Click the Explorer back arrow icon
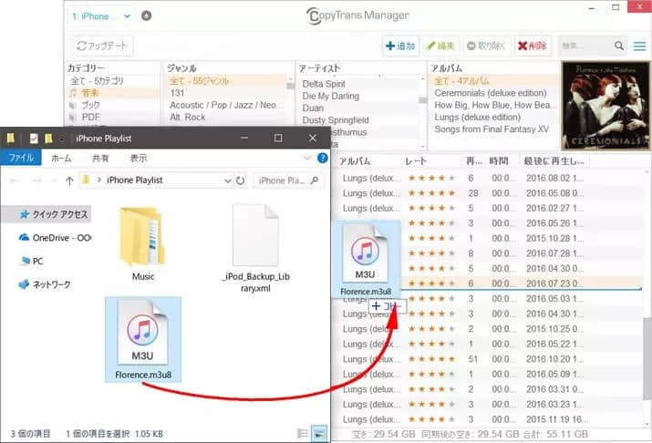This screenshot has height=443, width=652. (x=16, y=180)
